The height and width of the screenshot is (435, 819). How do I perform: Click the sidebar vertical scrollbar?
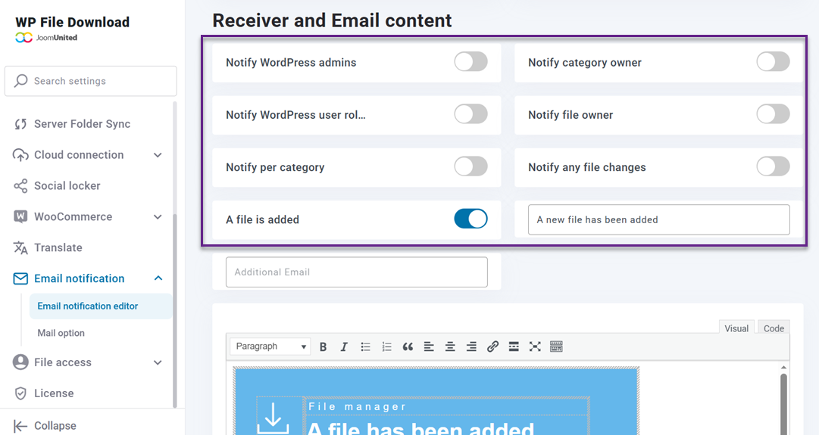click(175, 311)
